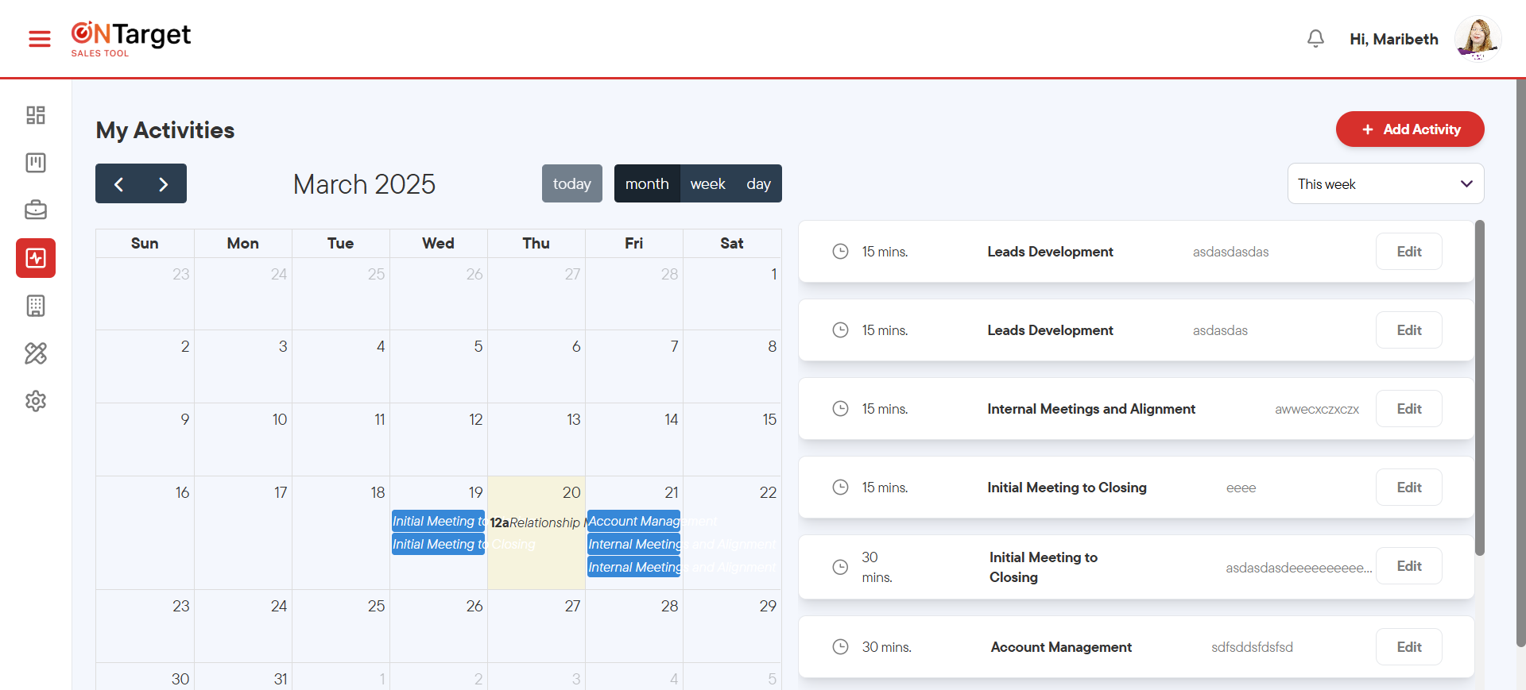Click Maribeth's profile avatar
1526x690 pixels.
tap(1477, 39)
